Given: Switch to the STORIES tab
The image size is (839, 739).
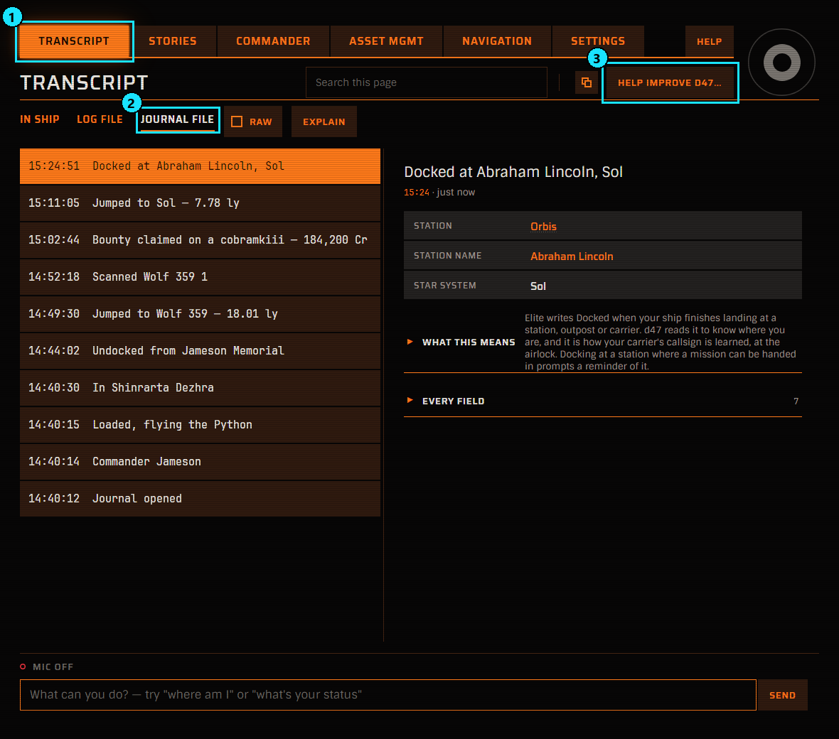Looking at the screenshot, I should (x=172, y=41).
